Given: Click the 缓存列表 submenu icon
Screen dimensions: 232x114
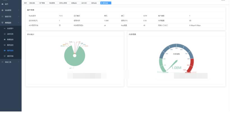Looking at the screenshot, I should (x=4, y=56).
